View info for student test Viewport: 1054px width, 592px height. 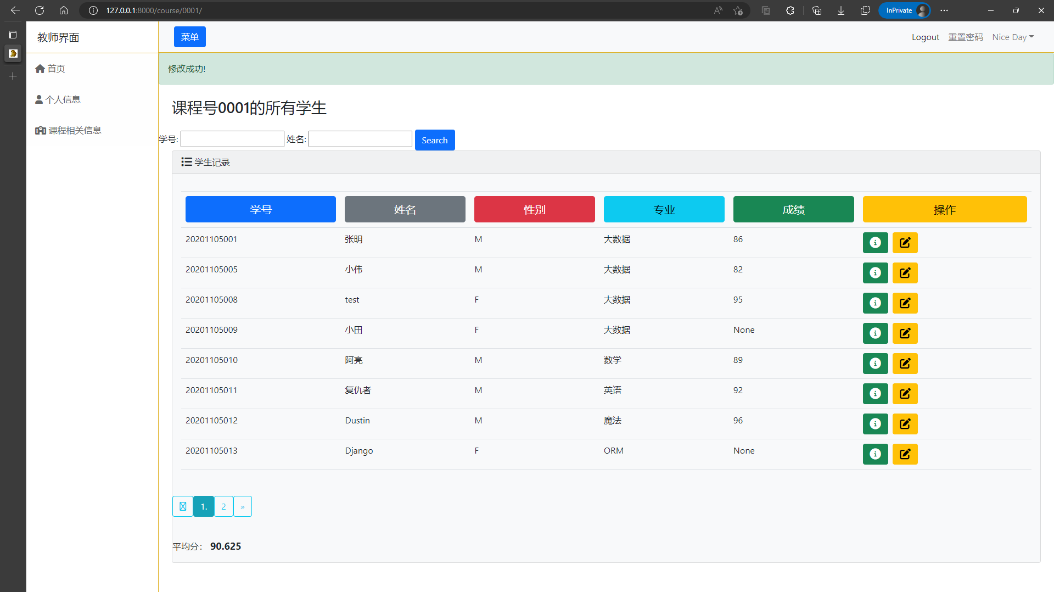point(875,303)
